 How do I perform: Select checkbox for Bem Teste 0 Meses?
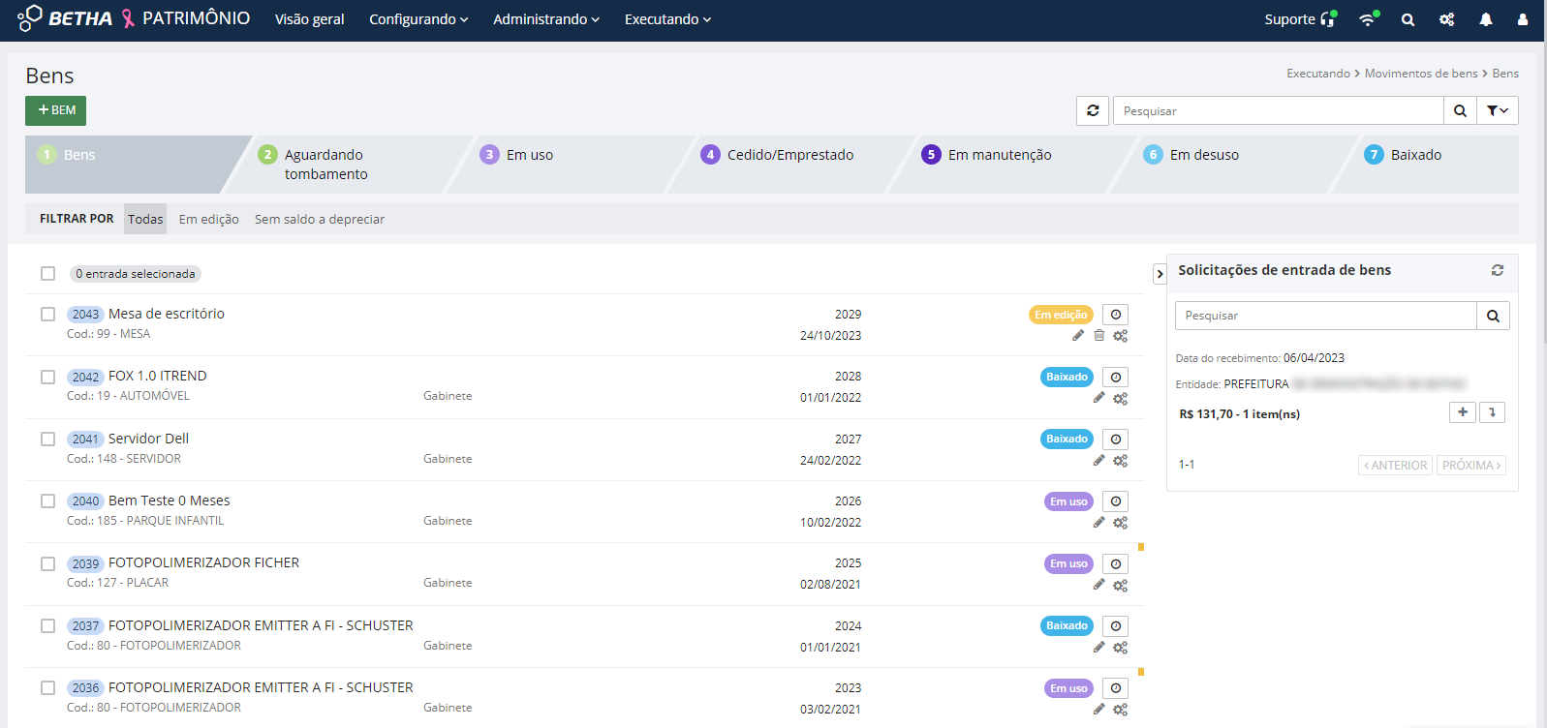pyautogui.click(x=47, y=501)
